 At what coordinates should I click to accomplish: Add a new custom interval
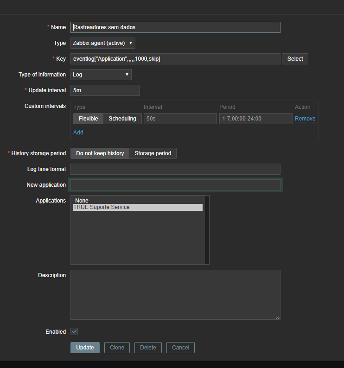coord(78,133)
